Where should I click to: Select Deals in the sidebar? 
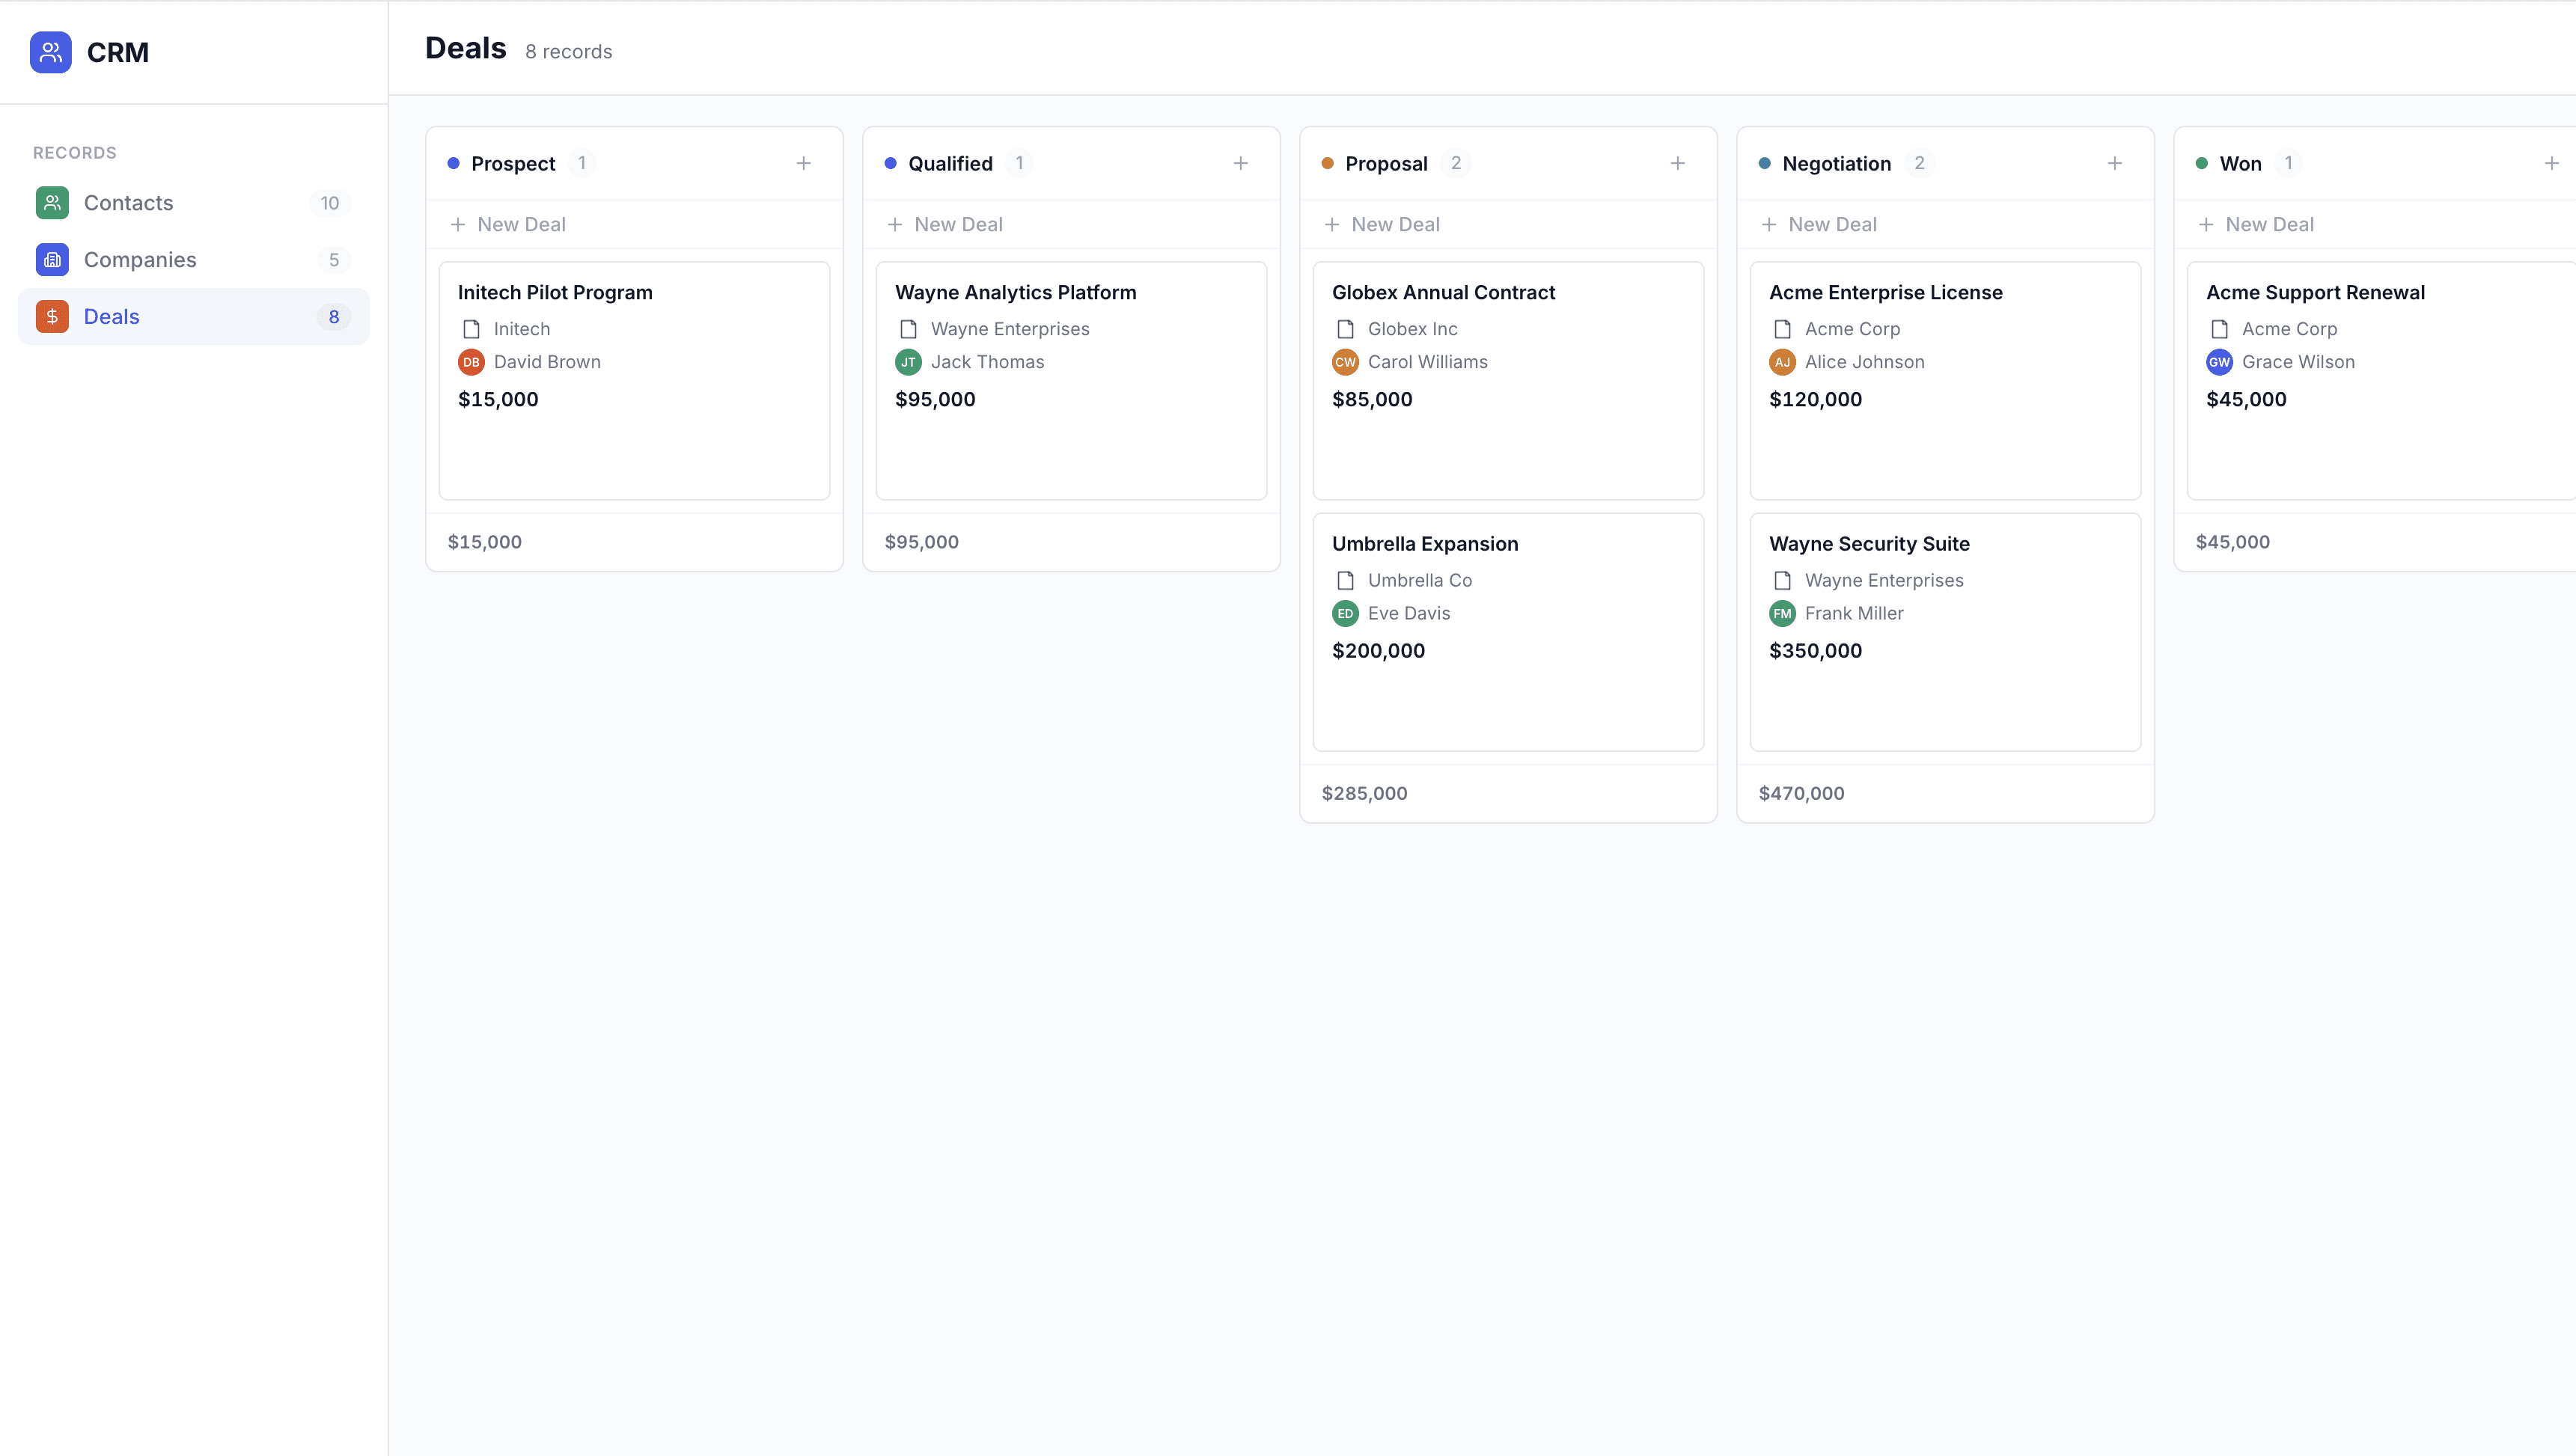point(112,317)
